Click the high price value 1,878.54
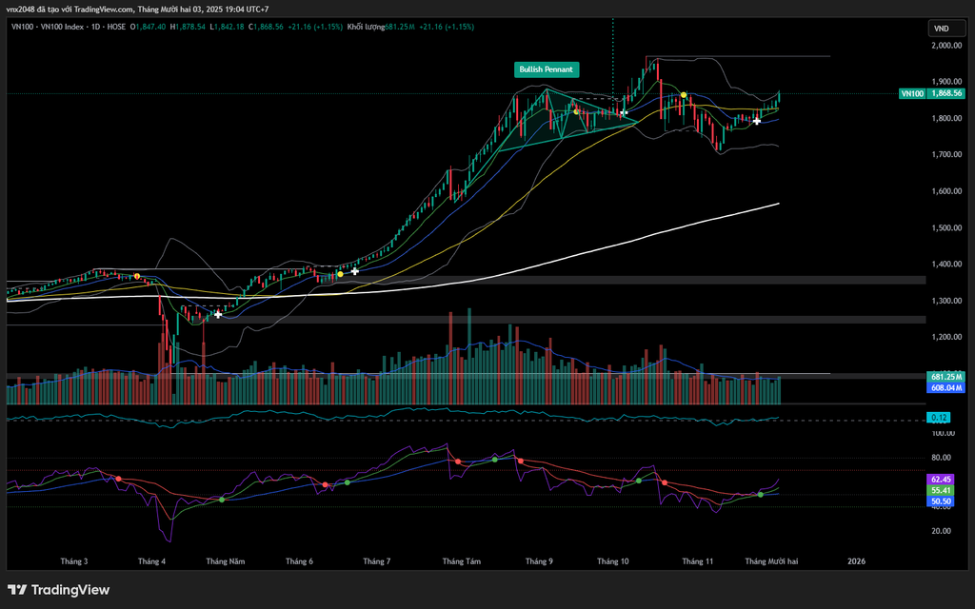Screen dimensions: 975x609 coord(190,27)
